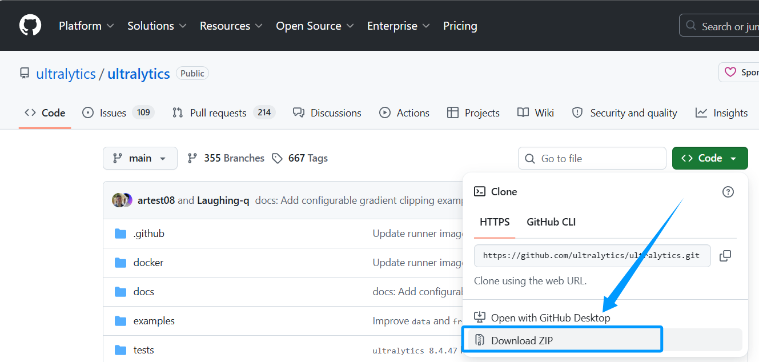759x362 pixels.
Task: Click the repository icon beside ultralytics
Action: pyautogui.click(x=25, y=74)
